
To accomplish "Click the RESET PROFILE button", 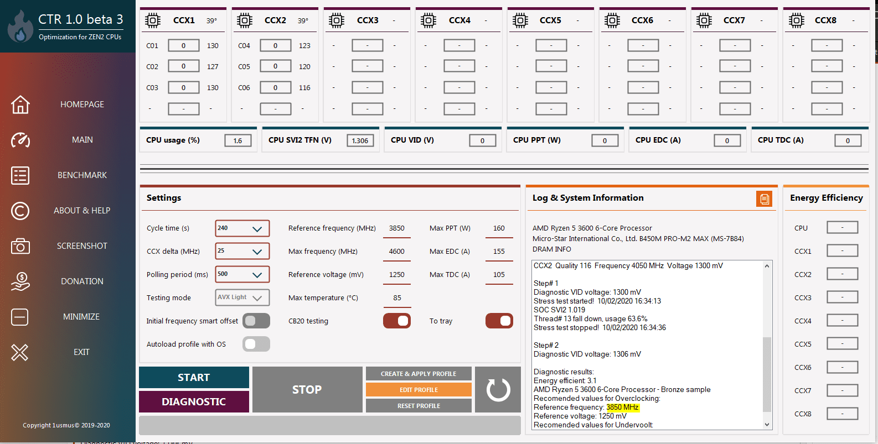I will (x=419, y=406).
